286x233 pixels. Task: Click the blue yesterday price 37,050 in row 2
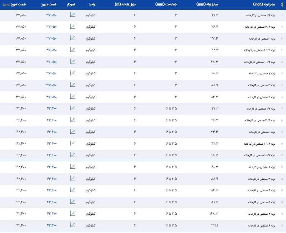(52, 27)
